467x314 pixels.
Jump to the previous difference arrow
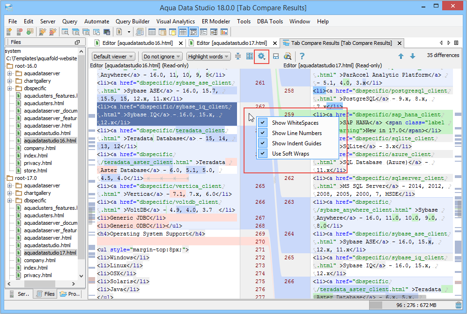(x=401, y=57)
